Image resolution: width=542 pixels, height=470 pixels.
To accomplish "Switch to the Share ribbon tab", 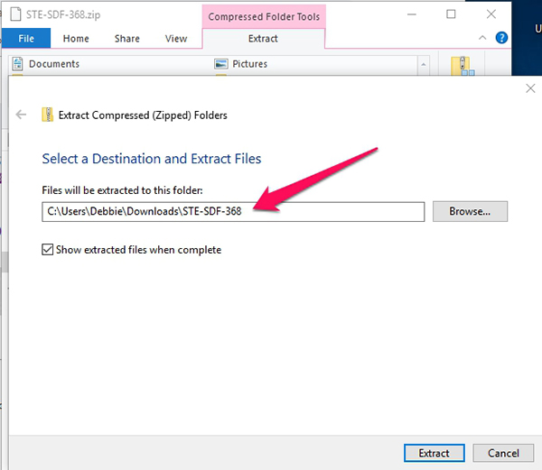I will (x=127, y=39).
